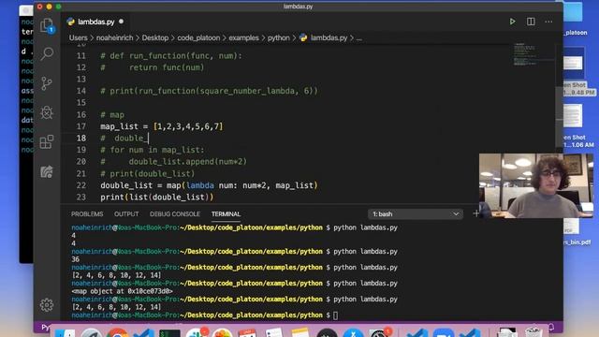The width and height of the screenshot is (599, 337).
Task: Click '<map object at 0x10ce073d0>' terminal output
Action: point(122,291)
